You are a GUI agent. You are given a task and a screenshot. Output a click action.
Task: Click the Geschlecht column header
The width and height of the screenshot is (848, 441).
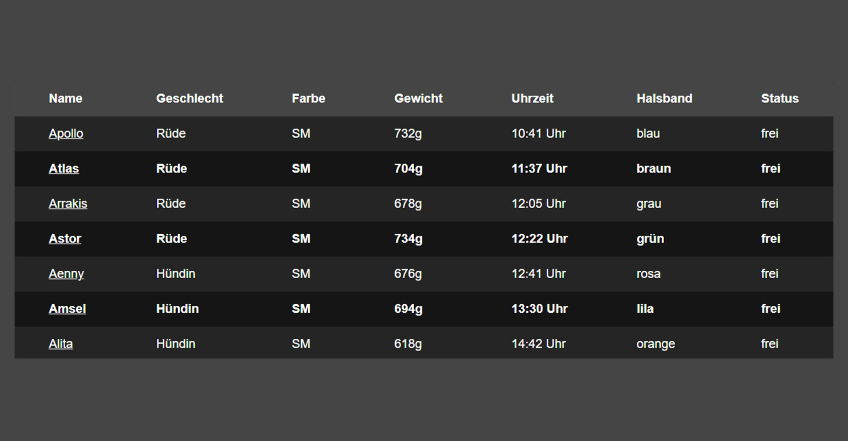click(189, 98)
